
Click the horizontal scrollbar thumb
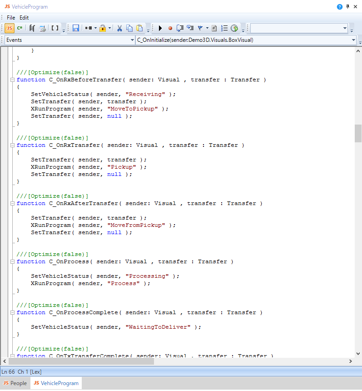click(81, 361)
